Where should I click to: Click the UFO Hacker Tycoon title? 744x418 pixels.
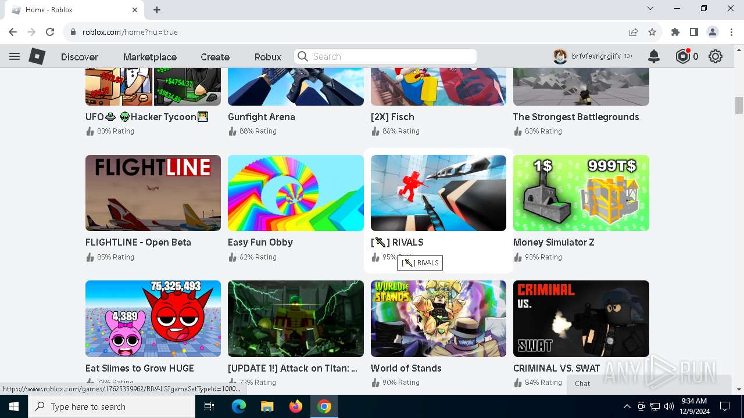pos(146,117)
